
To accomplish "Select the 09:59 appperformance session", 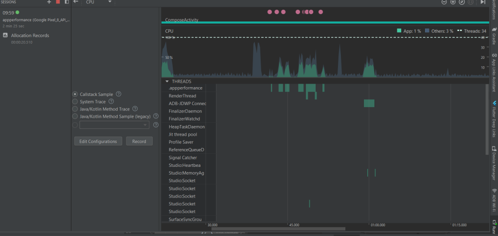I will coord(35,19).
